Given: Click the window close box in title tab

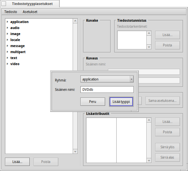Looking at the screenshot, I should click(4, 4).
